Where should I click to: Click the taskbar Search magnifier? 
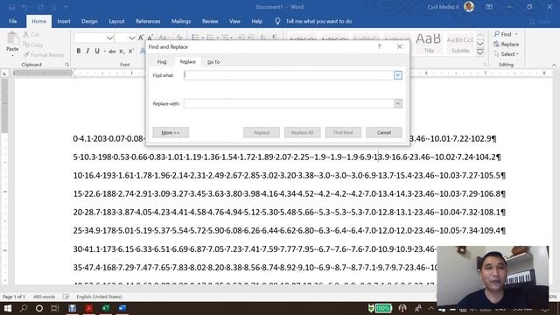click(x=24, y=308)
